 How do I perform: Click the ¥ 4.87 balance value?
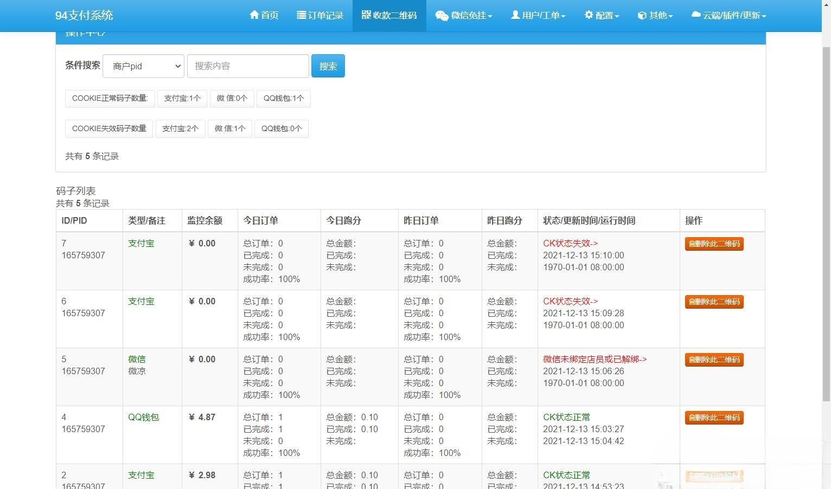coord(202,418)
